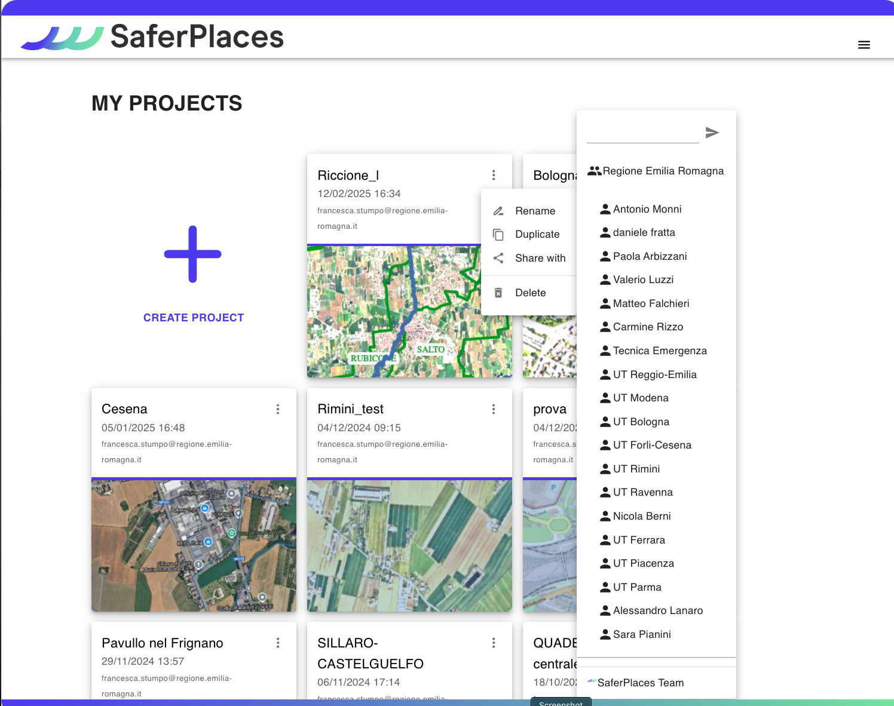The height and width of the screenshot is (706, 894).
Task: Open SILLARO-CASTELGUELFO card kebab menu
Action: [x=494, y=643]
